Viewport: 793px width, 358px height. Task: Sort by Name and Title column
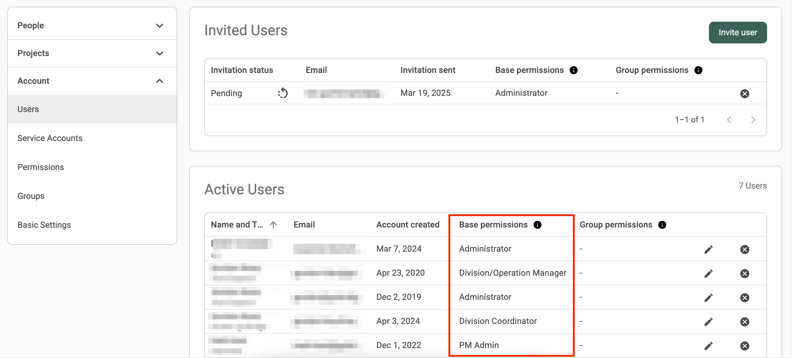click(237, 225)
